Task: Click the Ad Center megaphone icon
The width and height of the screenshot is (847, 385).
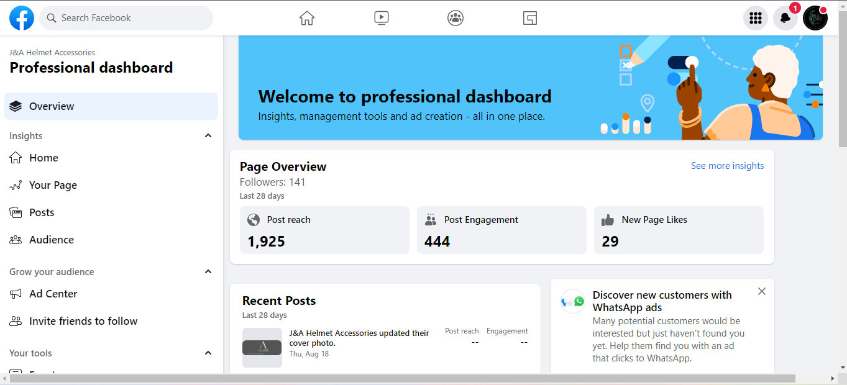Action: coord(16,294)
